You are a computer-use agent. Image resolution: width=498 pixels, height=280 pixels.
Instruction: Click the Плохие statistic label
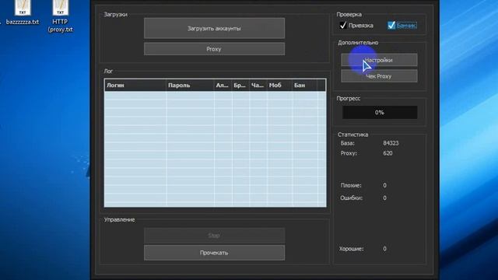(x=351, y=185)
